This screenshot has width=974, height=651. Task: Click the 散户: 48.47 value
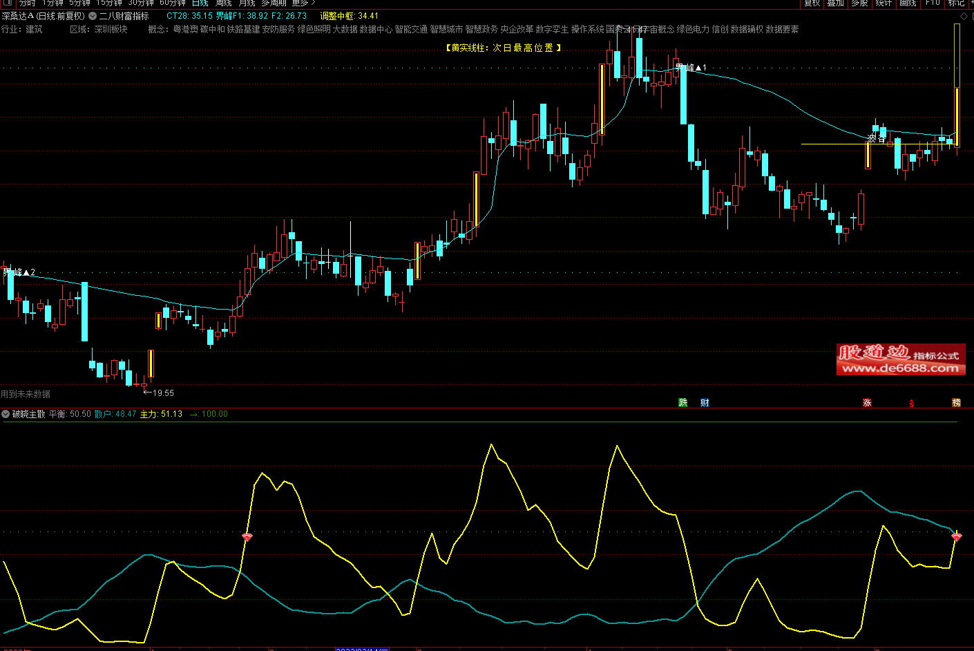(115, 414)
